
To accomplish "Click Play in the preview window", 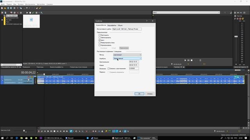I will (x=185, y=60).
